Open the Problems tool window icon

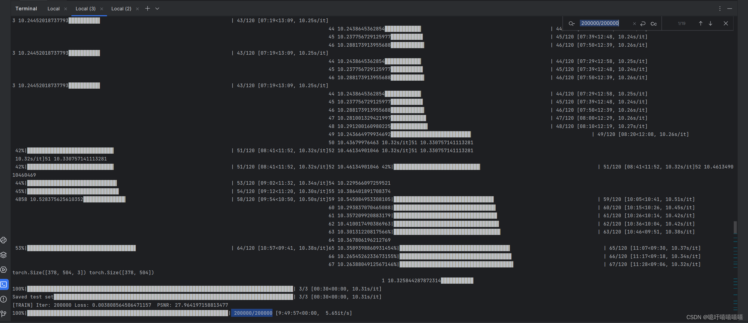point(4,299)
